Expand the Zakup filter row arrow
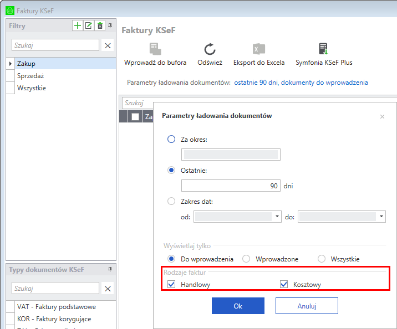The height and width of the screenshot is (329, 397). 10,64
